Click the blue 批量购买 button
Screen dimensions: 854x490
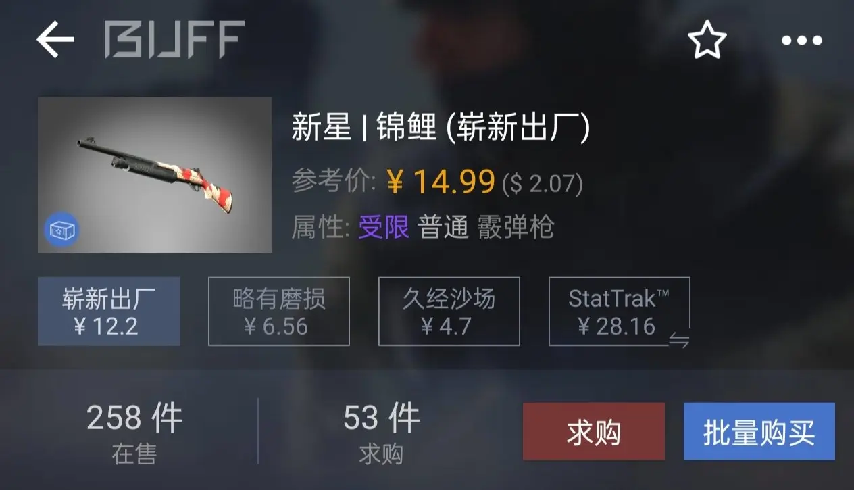(759, 432)
